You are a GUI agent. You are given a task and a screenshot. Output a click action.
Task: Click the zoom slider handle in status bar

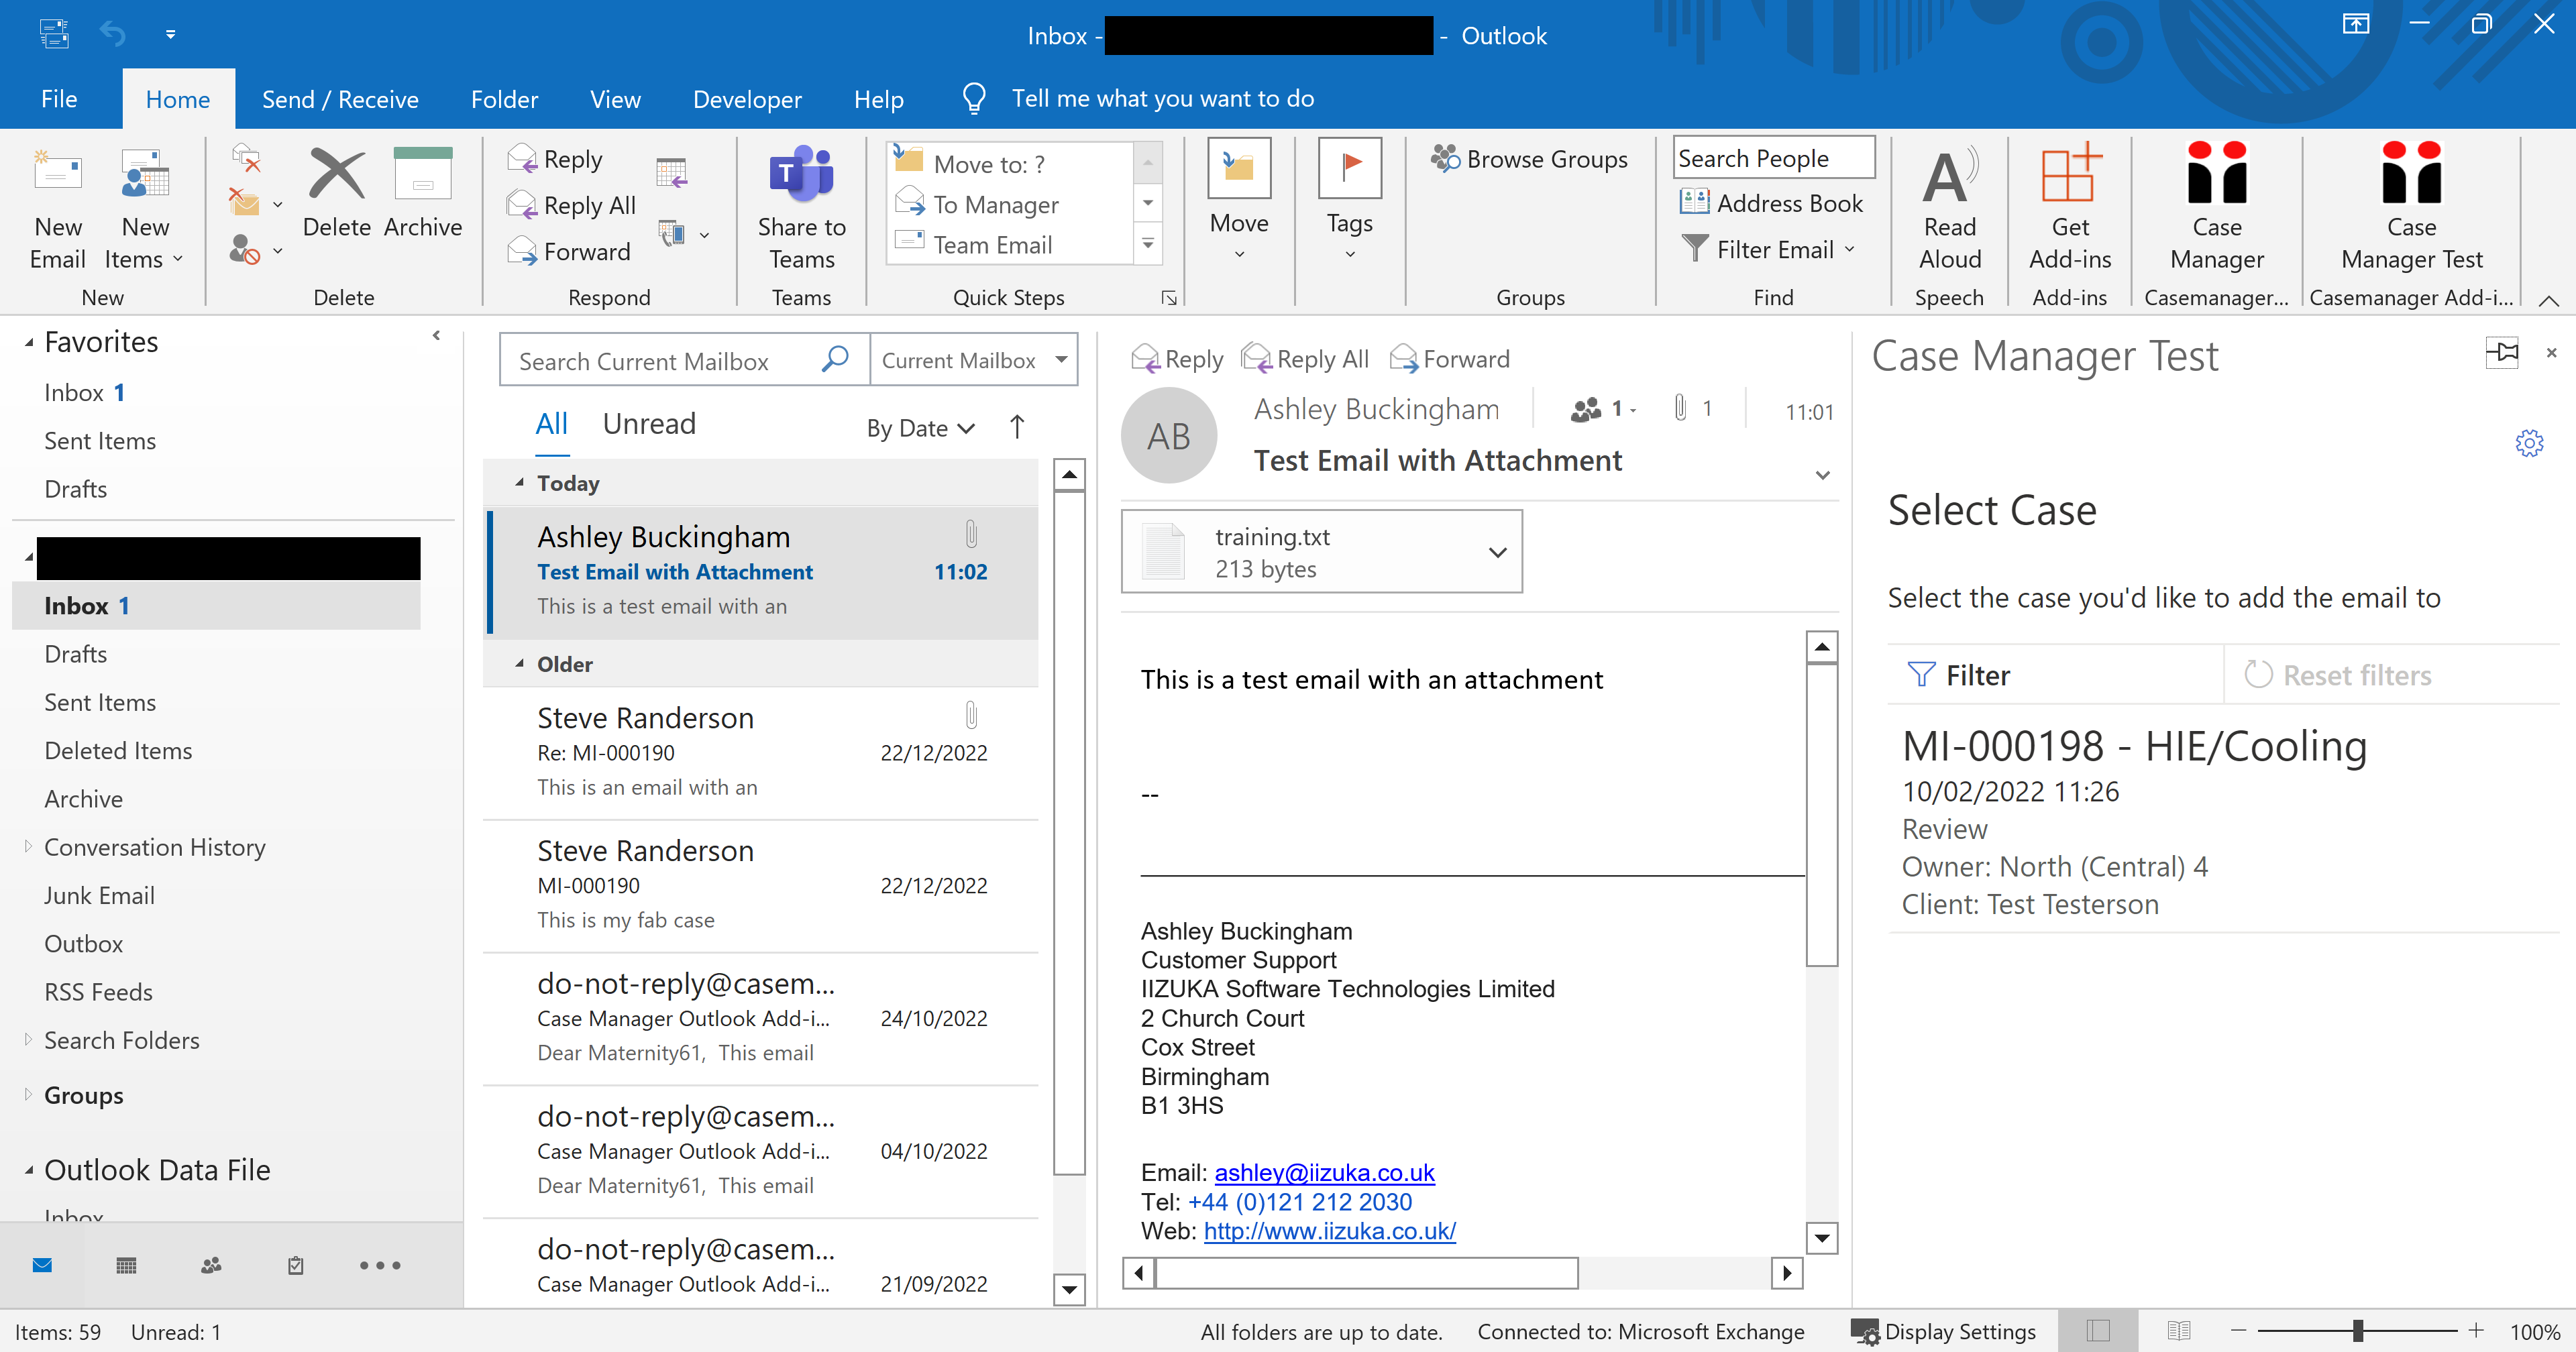(2358, 1331)
